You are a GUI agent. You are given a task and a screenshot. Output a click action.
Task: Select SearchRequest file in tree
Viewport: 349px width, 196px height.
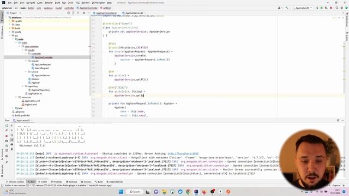[x=41, y=68]
